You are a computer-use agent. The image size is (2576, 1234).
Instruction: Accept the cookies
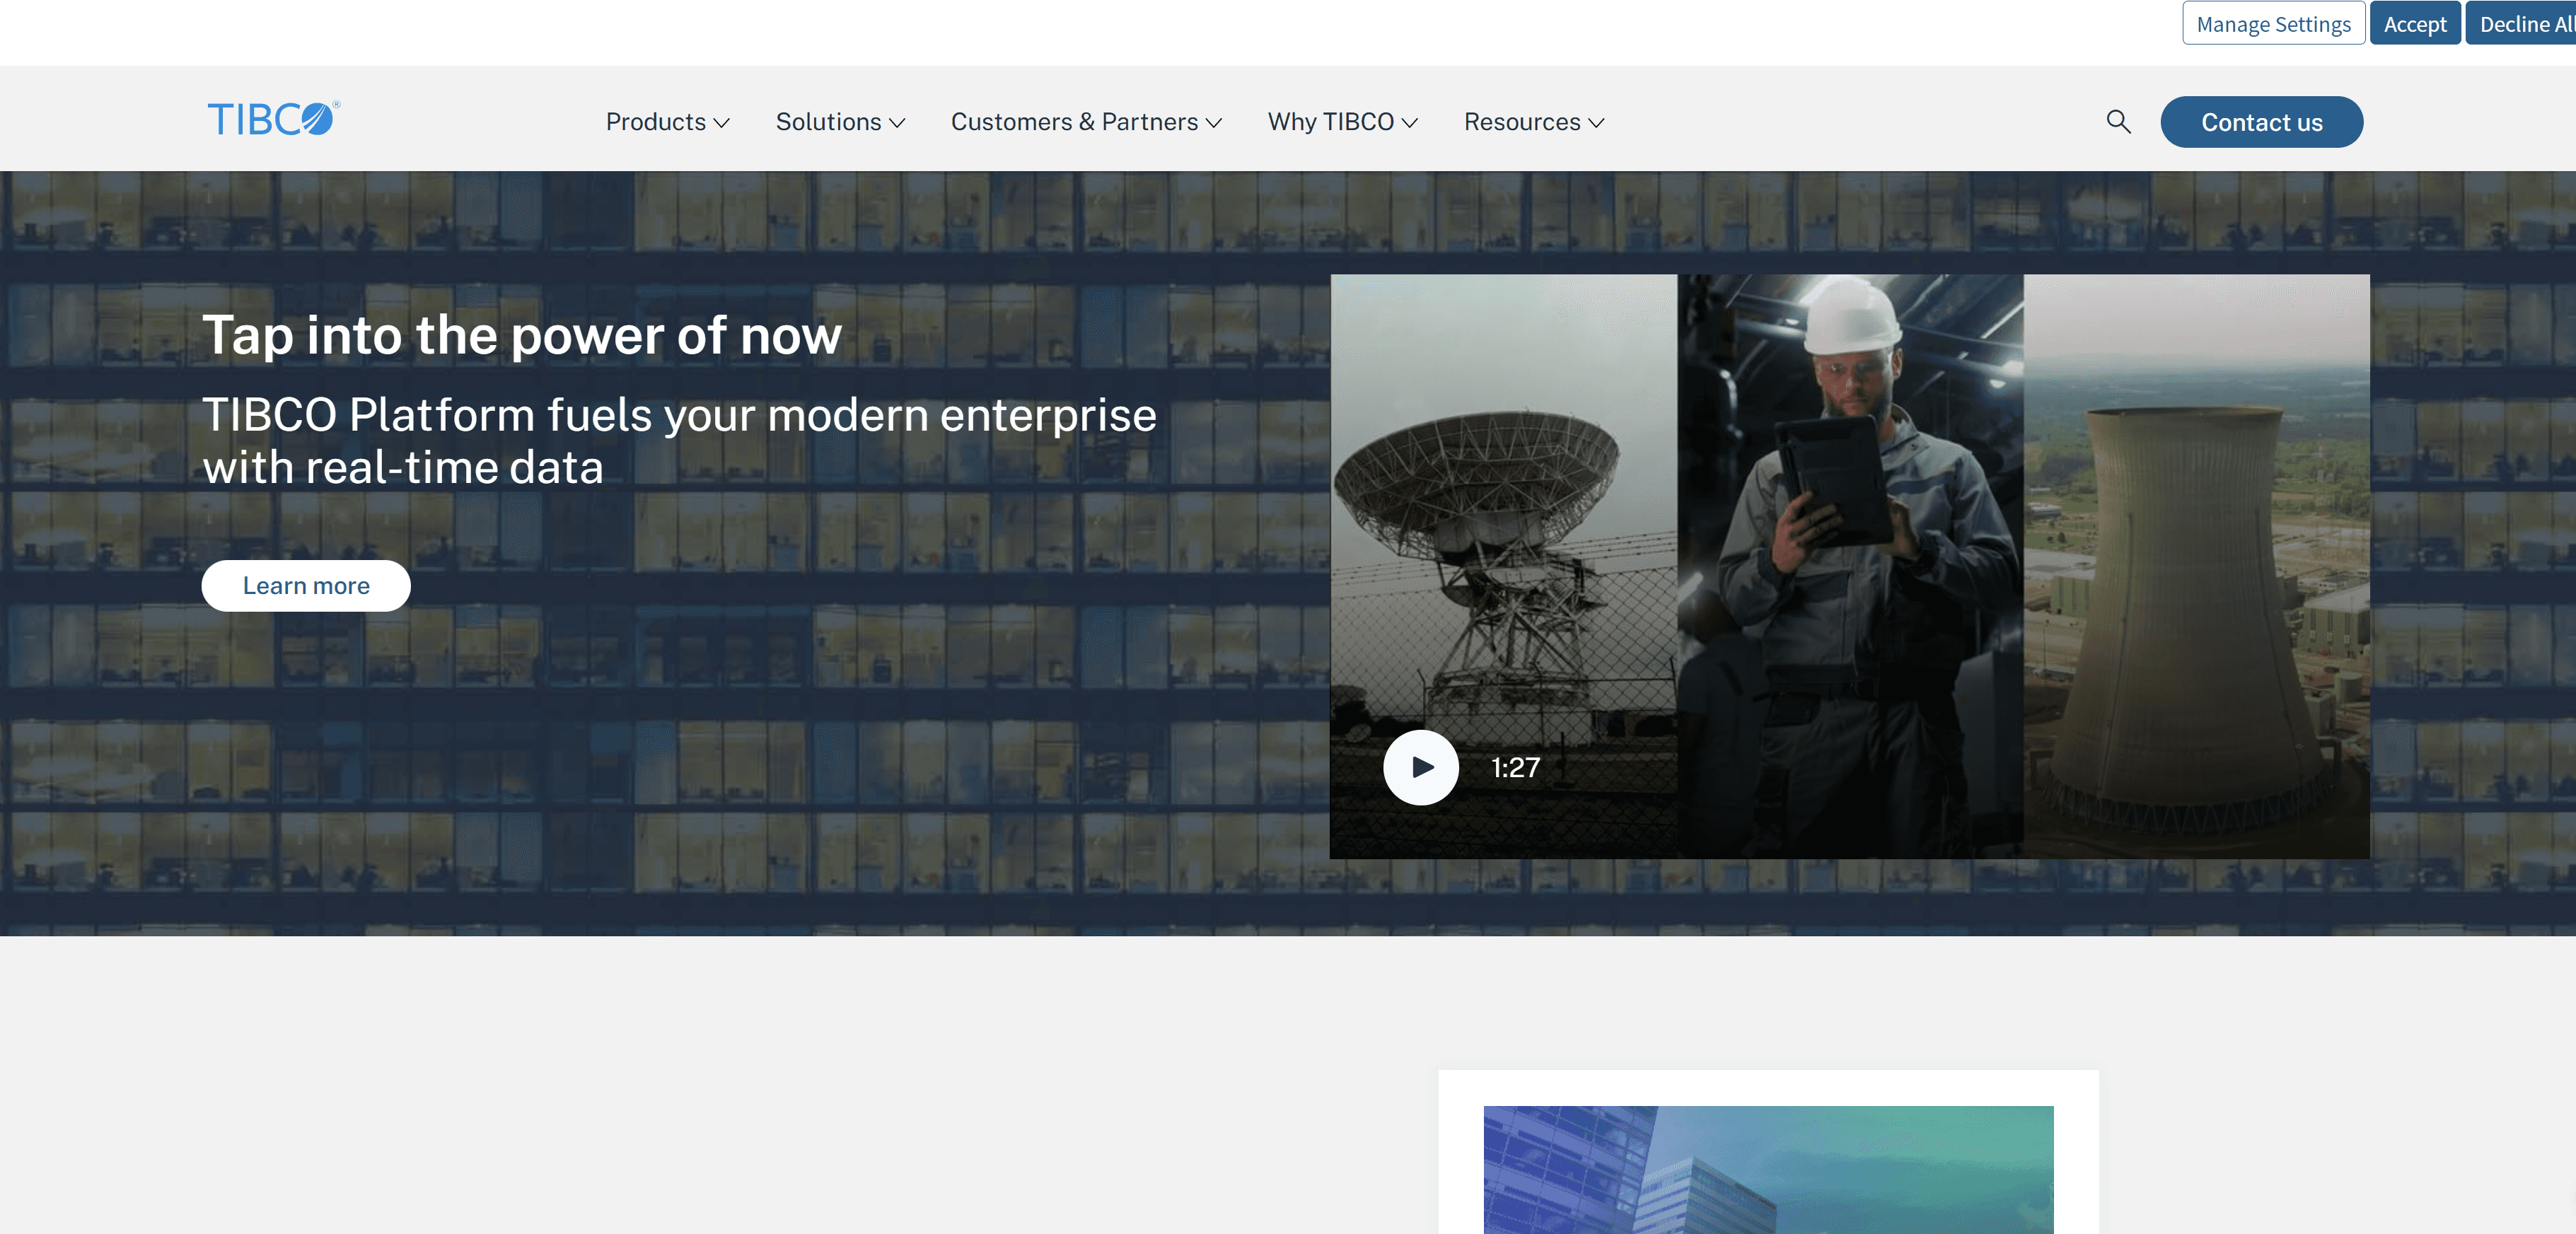click(x=2414, y=24)
